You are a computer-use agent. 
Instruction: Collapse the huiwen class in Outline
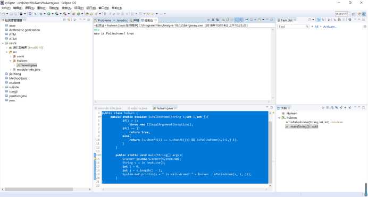[x=279, y=118]
